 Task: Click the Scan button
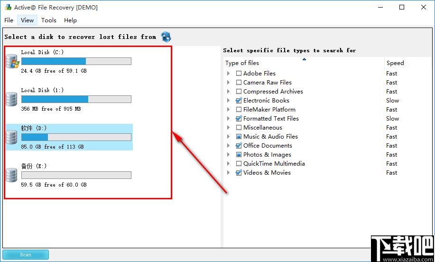point(26,254)
